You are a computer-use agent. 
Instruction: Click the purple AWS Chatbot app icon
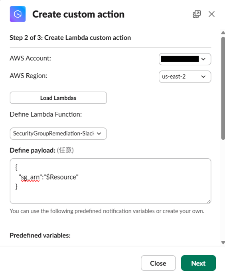click(x=18, y=14)
